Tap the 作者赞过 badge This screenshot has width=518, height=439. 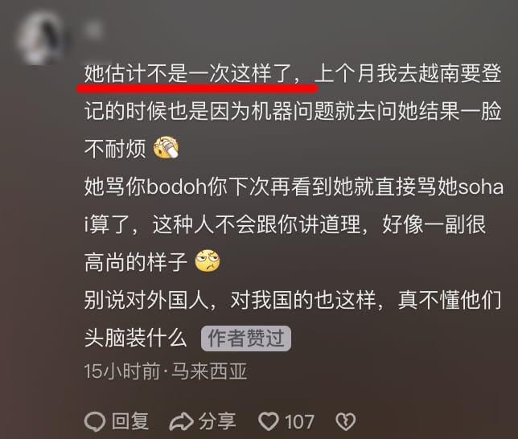pos(246,338)
